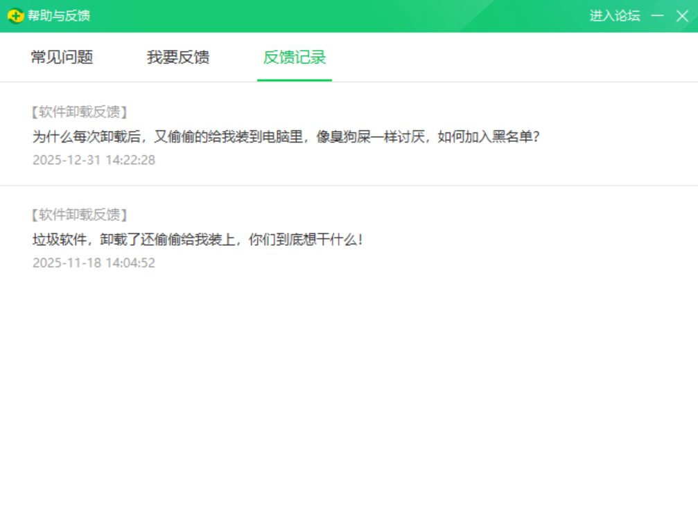The height and width of the screenshot is (527, 698).
Task: Click the 帮助与反馈 window title text
Action: click(x=59, y=16)
